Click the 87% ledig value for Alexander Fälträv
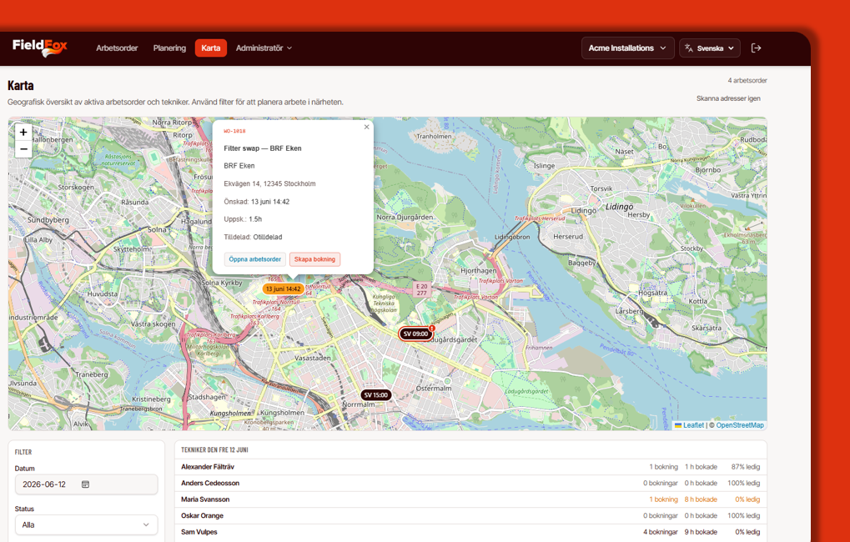 (746, 467)
